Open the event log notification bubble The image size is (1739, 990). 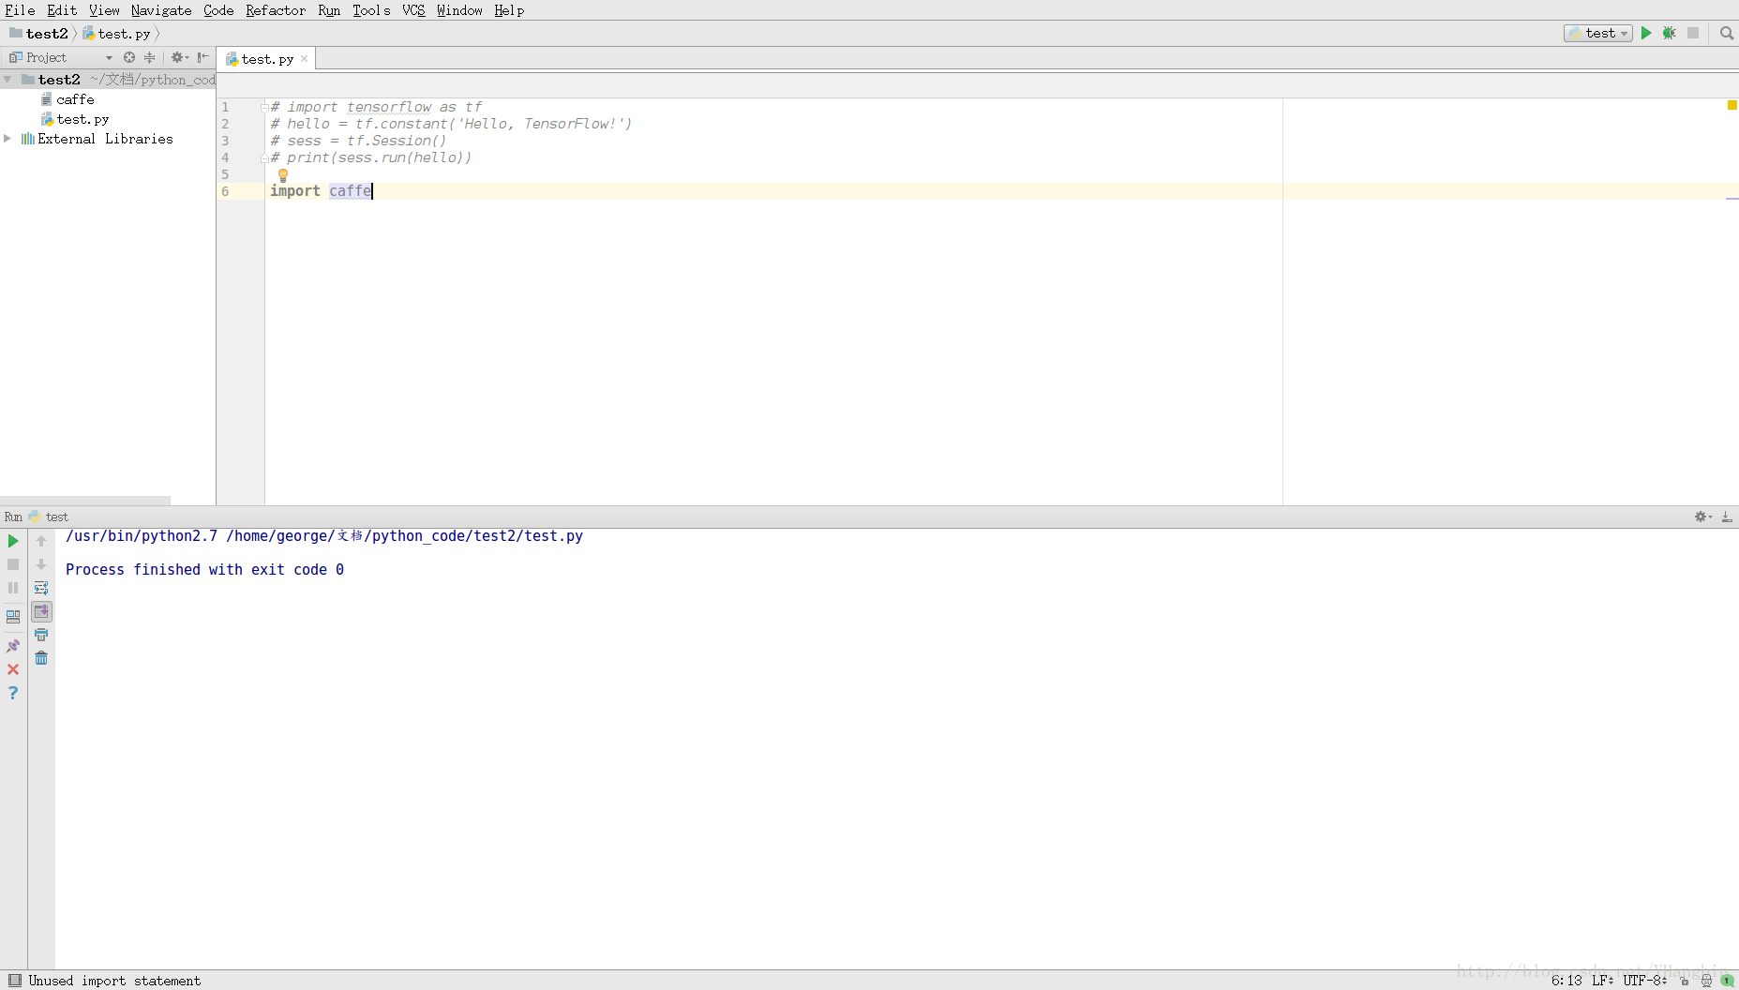pos(1727,981)
